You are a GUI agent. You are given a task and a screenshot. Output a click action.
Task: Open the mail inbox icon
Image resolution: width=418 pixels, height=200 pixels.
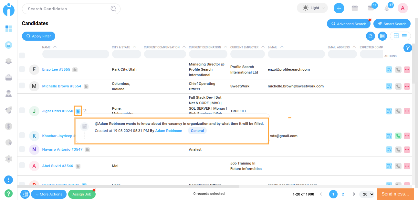pyautogui.click(x=371, y=9)
